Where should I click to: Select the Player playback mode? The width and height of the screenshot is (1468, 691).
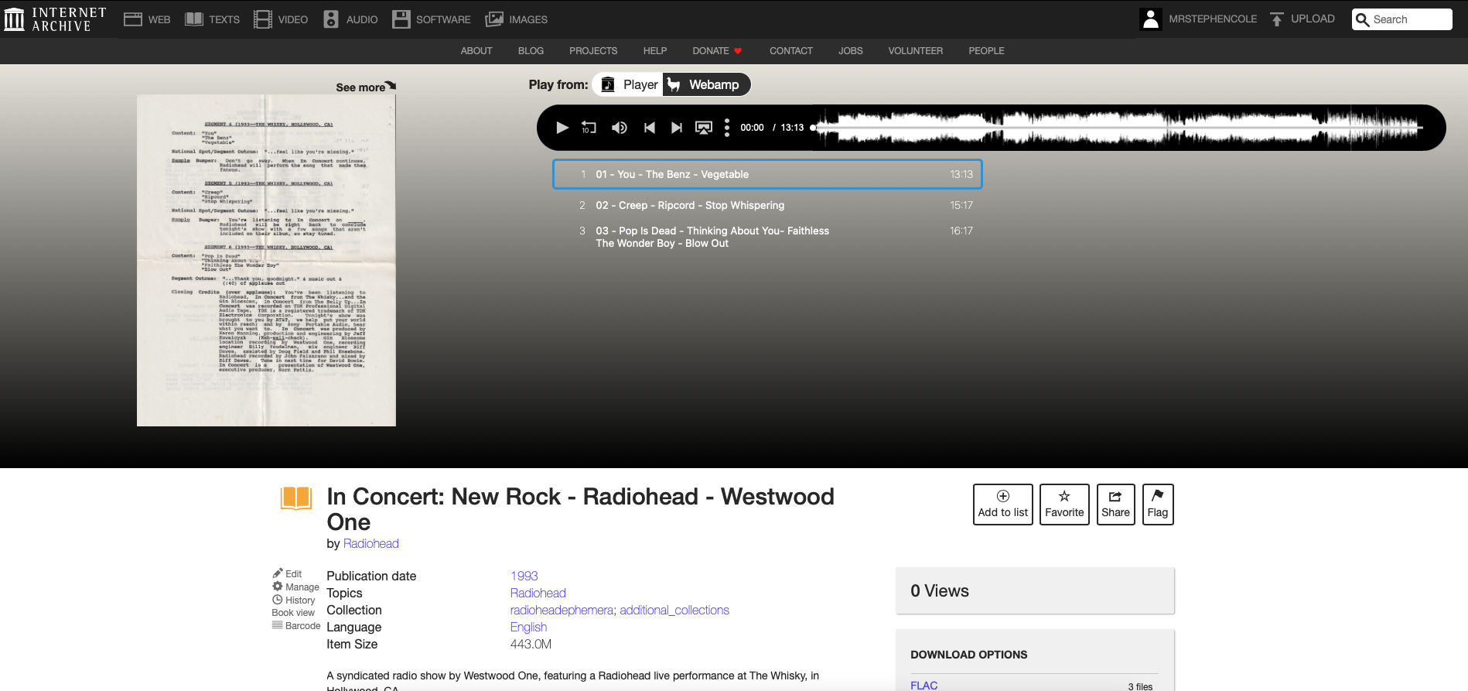[629, 84]
